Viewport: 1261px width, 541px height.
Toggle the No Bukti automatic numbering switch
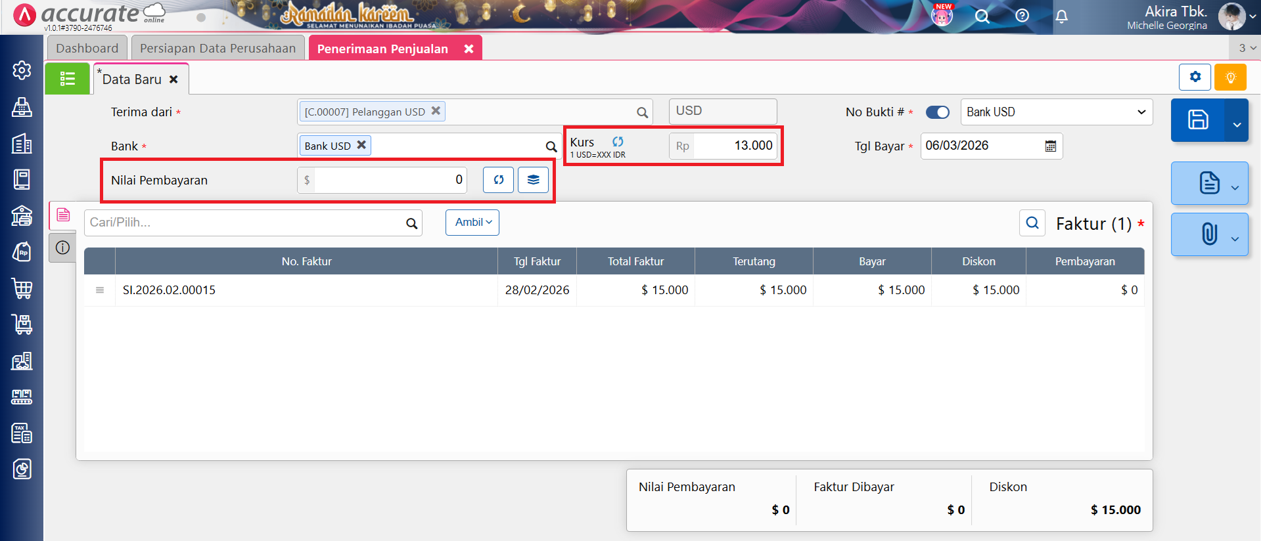(937, 112)
